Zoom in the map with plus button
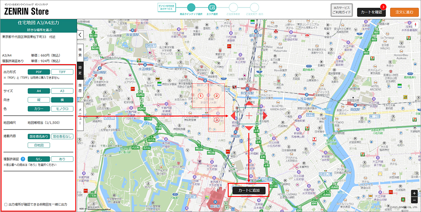This screenshot has height=212, width=421. tap(414, 193)
